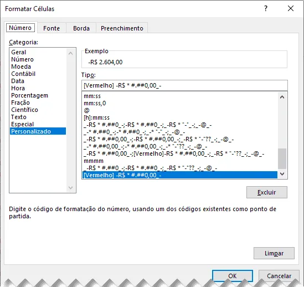
Task: Open the Borda tab
Action: click(x=81, y=28)
